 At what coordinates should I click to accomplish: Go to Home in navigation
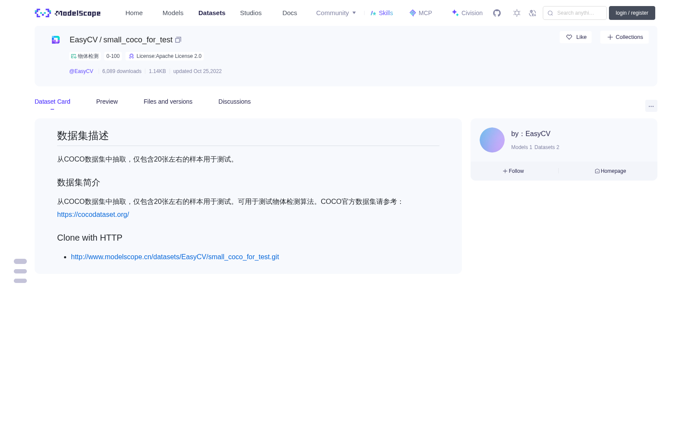(x=134, y=13)
